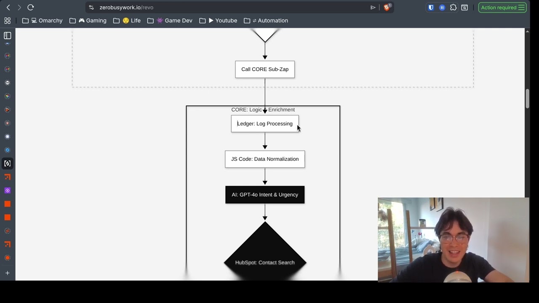Open the tab search icon

click(464, 7)
